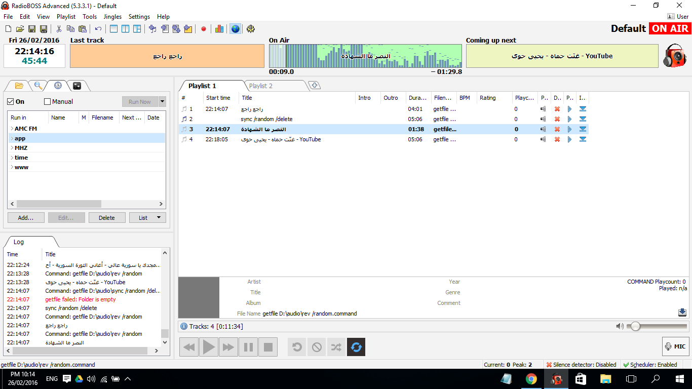This screenshot has width=692, height=389.
Task: Click the next track button
Action: (x=228, y=347)
